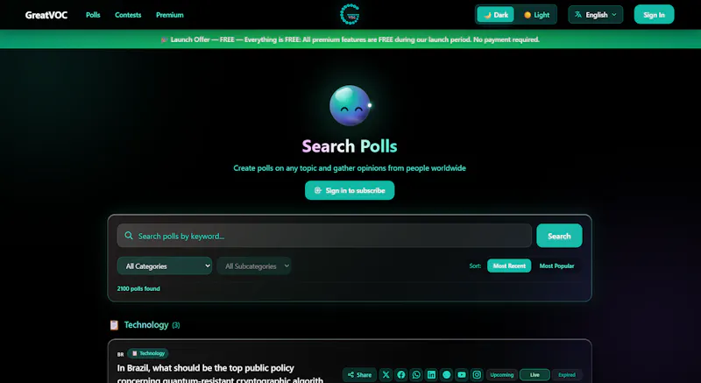Sort polls by Most Popular
Screen dimensions: 701x383
coord(556,266)
